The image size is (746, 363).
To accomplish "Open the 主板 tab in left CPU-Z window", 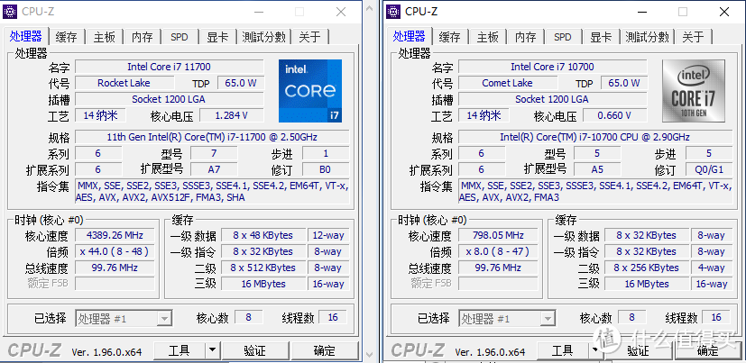I will pyautogui.click(x=105, y=37).
